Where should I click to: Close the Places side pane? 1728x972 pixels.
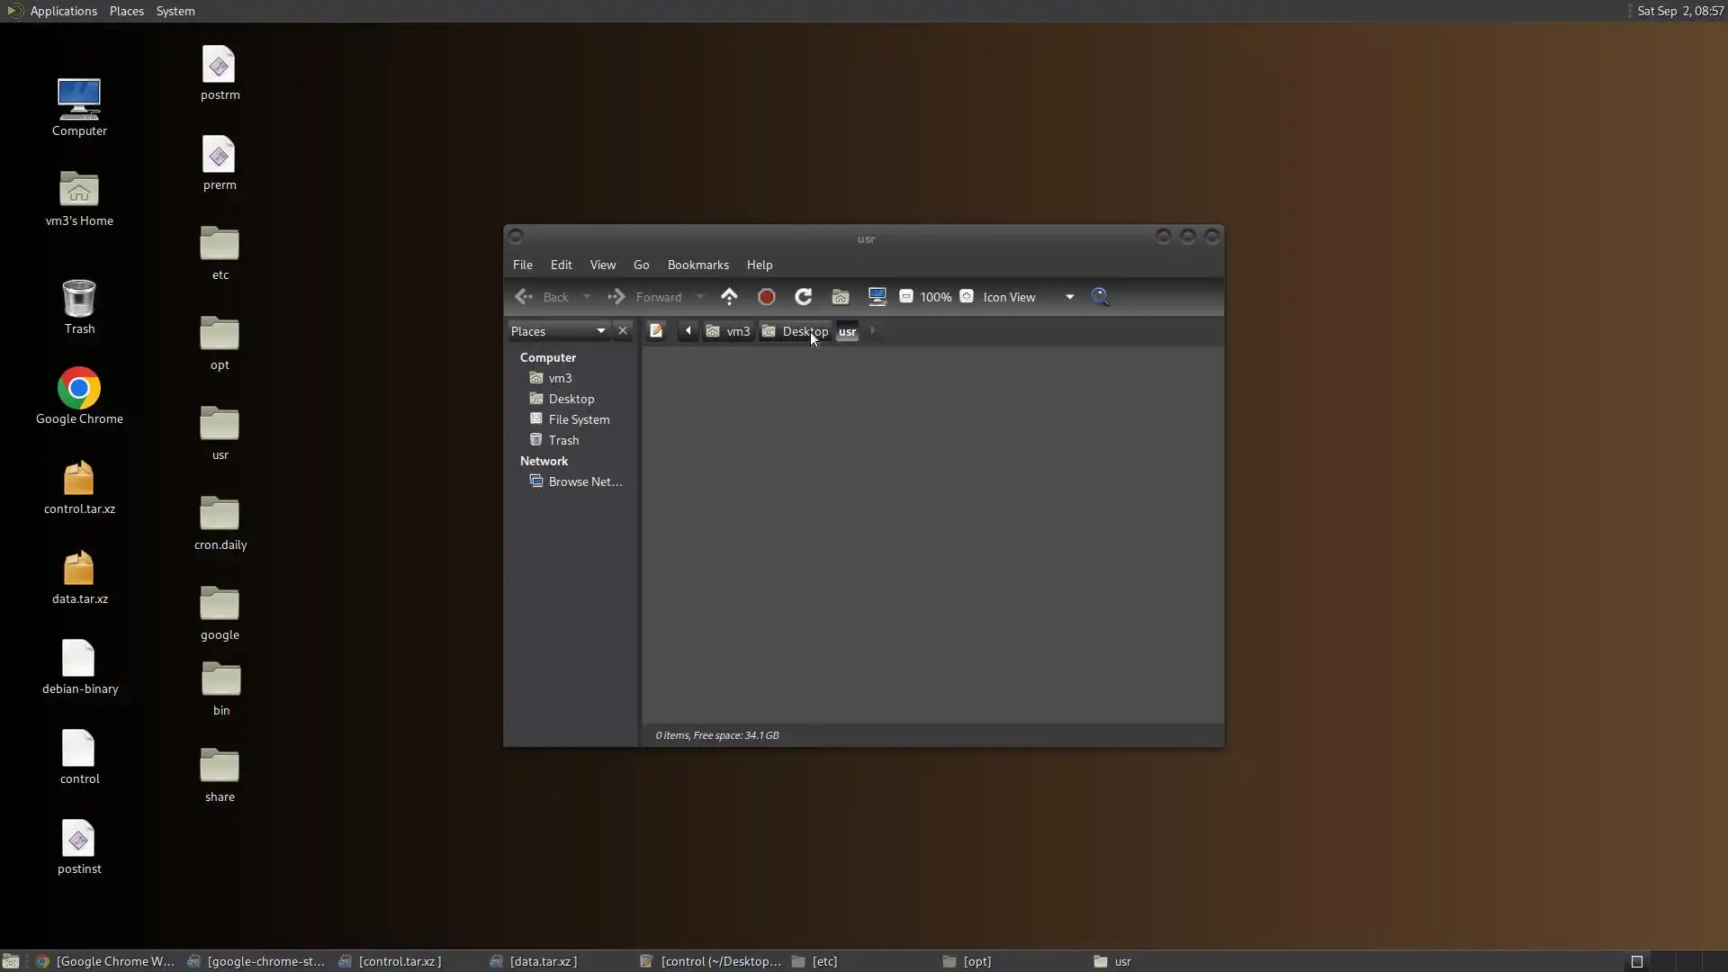(x=622, y=330)
